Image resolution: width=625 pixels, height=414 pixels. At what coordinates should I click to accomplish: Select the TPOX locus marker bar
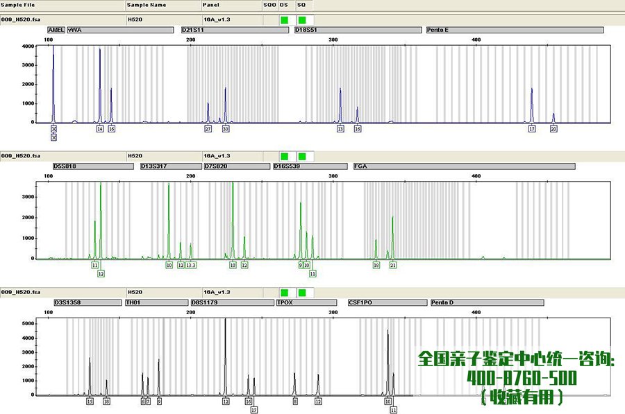tap(306, 302)
